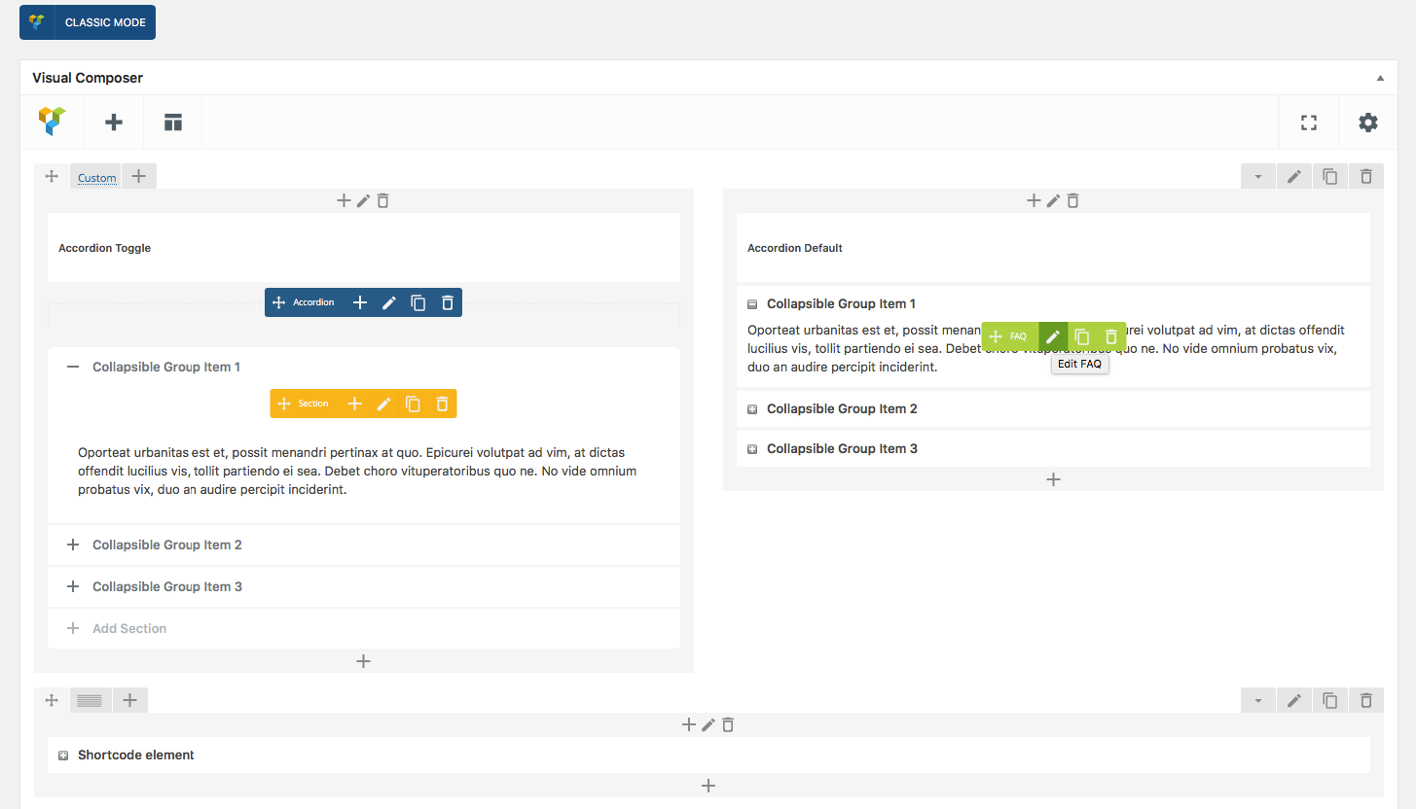Click Edit FAQ pencil icon
The image size is (1416, 809).
(1053, 336)
